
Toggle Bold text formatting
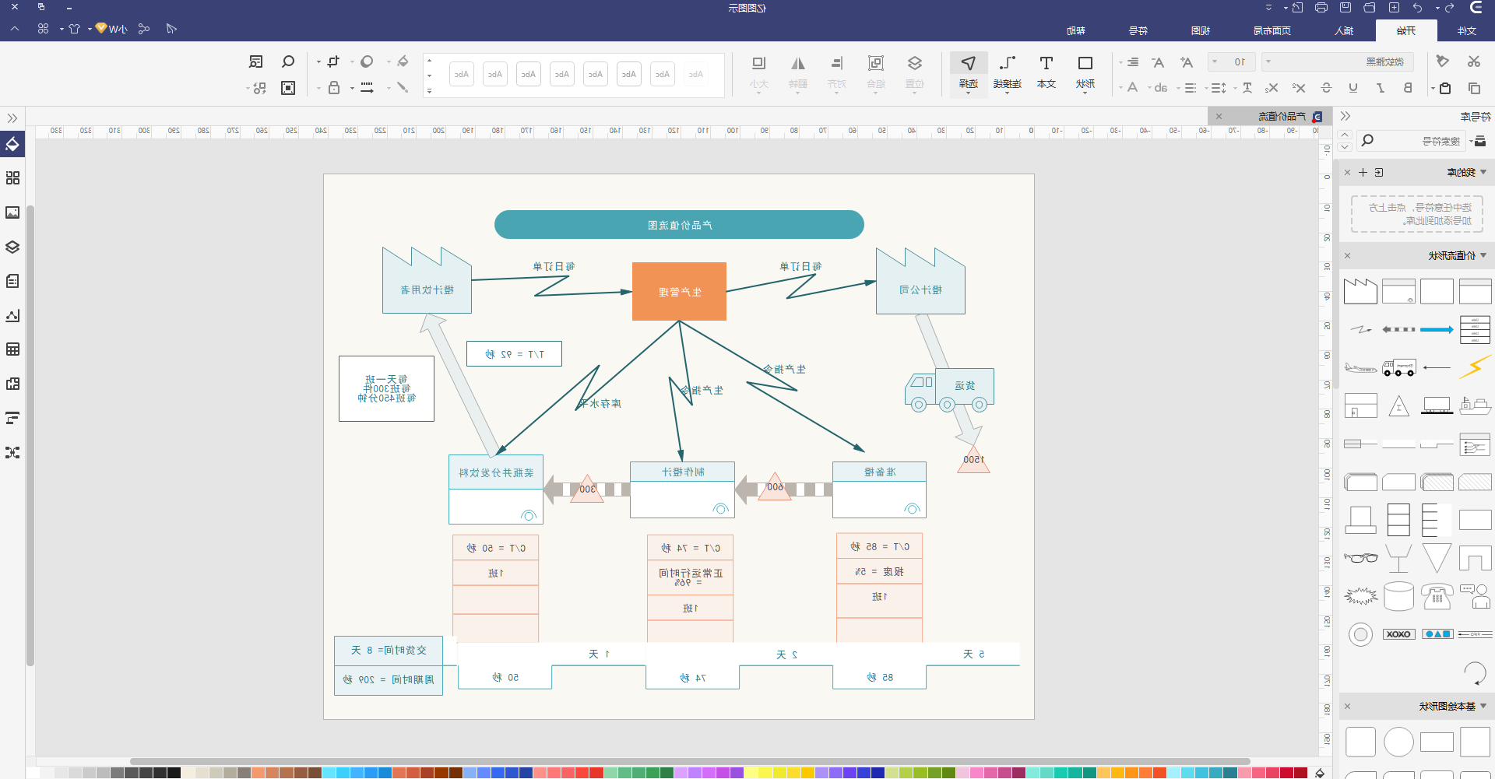pyautogui.click(x=1408, y=88)
